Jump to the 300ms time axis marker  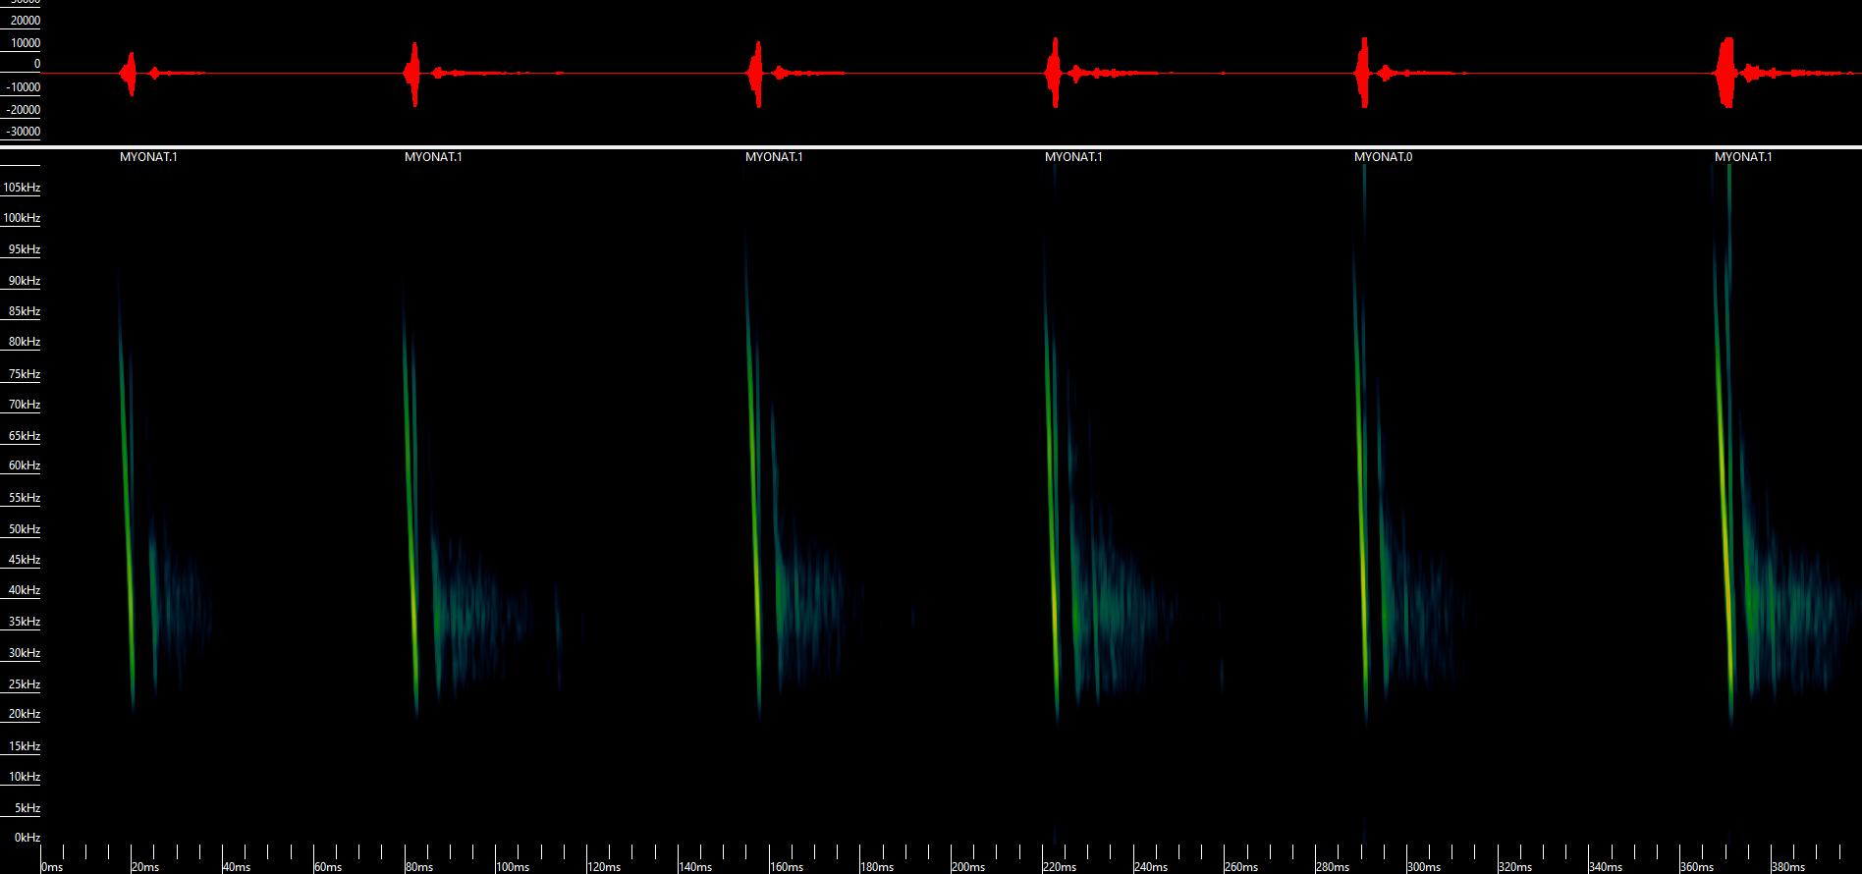click(1423, 867)
